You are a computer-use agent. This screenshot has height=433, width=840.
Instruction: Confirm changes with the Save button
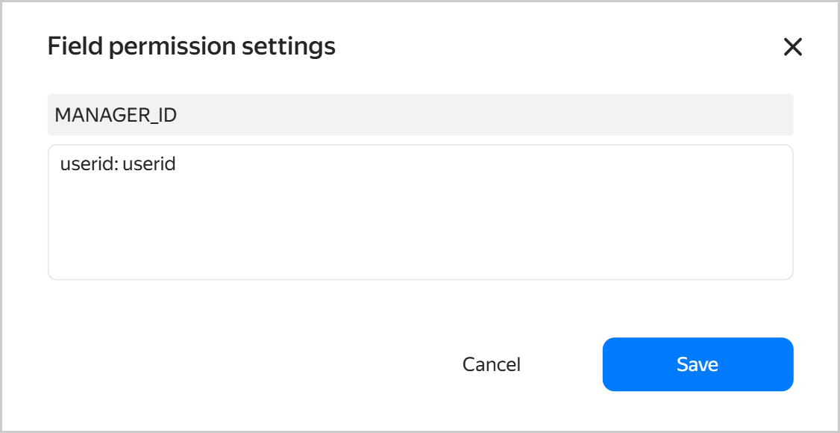[698, 364]
